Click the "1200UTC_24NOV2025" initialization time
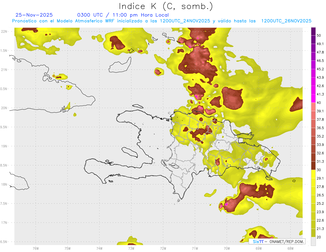 coord(185,21)
